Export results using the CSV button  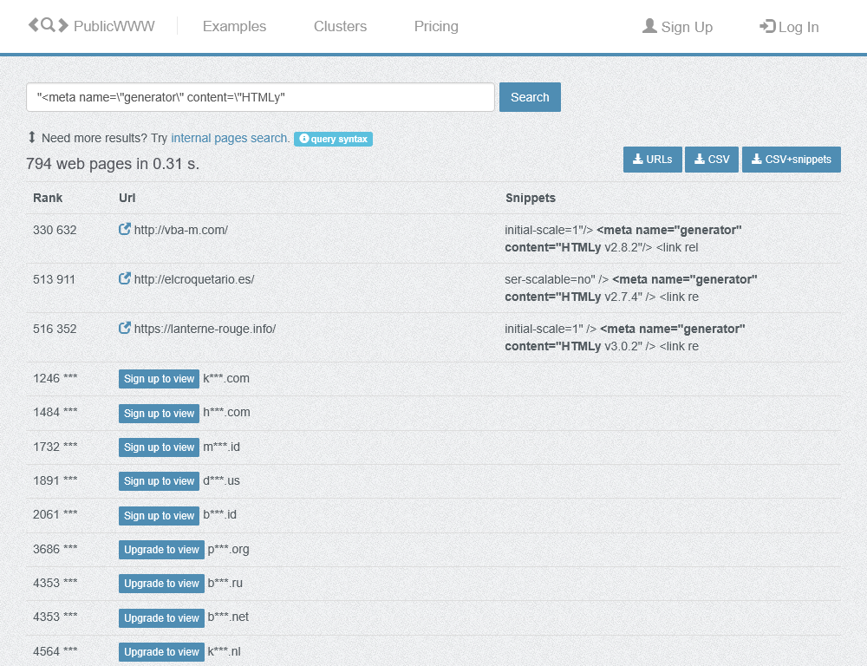[711, 160]
